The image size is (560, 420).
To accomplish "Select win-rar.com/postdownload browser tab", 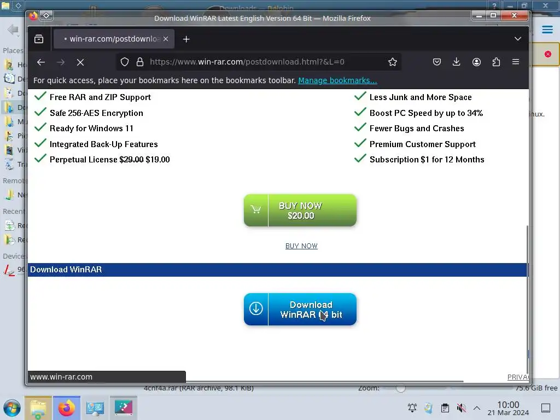I will point(114,39).
